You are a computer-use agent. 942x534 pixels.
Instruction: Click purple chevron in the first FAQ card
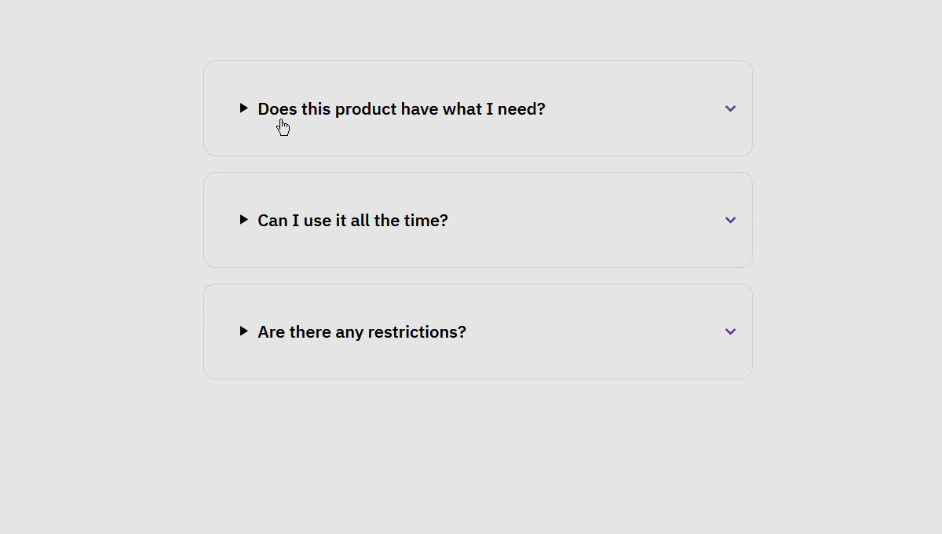(730, 108)
